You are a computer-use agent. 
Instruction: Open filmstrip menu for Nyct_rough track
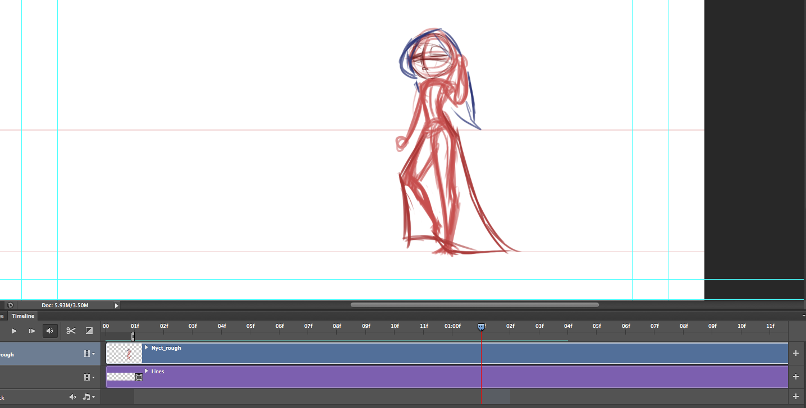tap(89, 354)
